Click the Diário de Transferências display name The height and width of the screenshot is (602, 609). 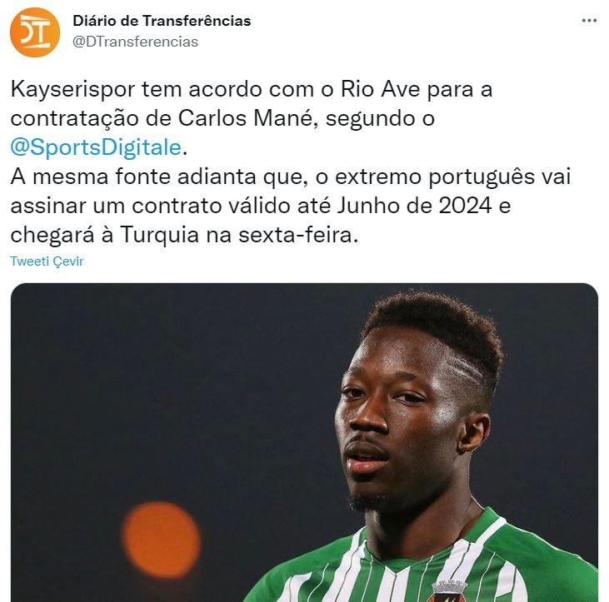(x=162, y=21)
